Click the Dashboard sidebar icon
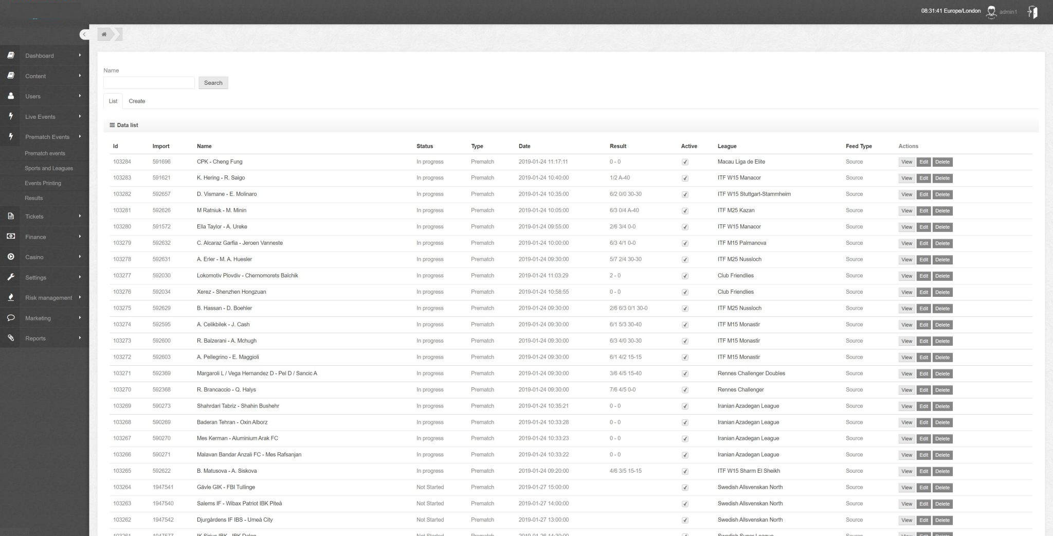 (10, 55)
